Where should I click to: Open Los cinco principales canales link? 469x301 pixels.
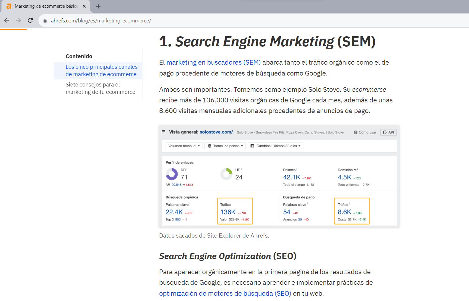tap(101, 71)
